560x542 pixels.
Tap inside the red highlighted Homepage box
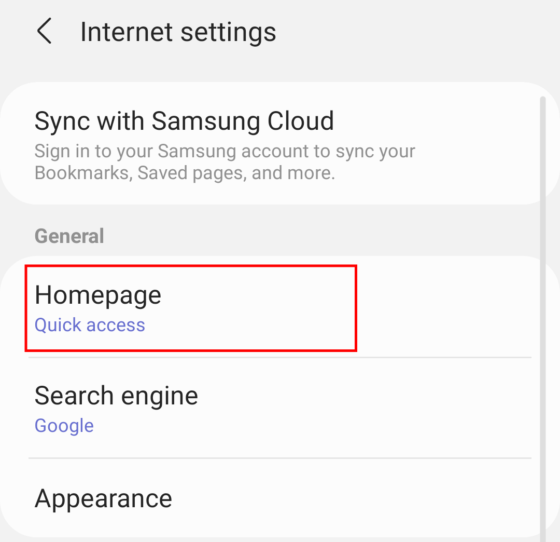(191, 309)
